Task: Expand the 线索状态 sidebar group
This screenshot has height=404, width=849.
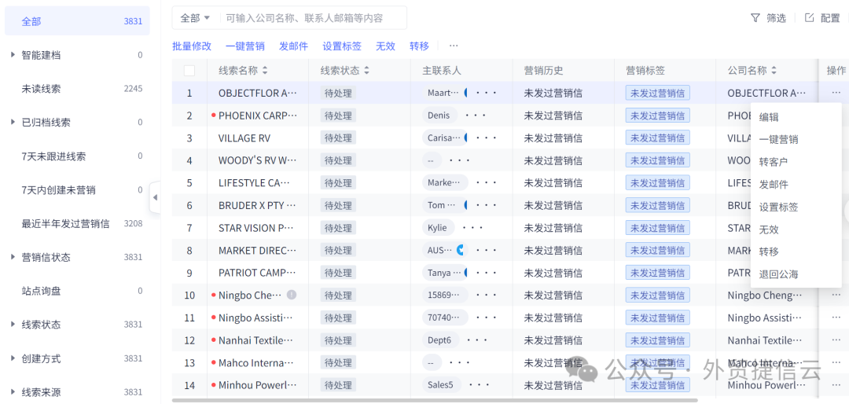Action: pos(13,325)
